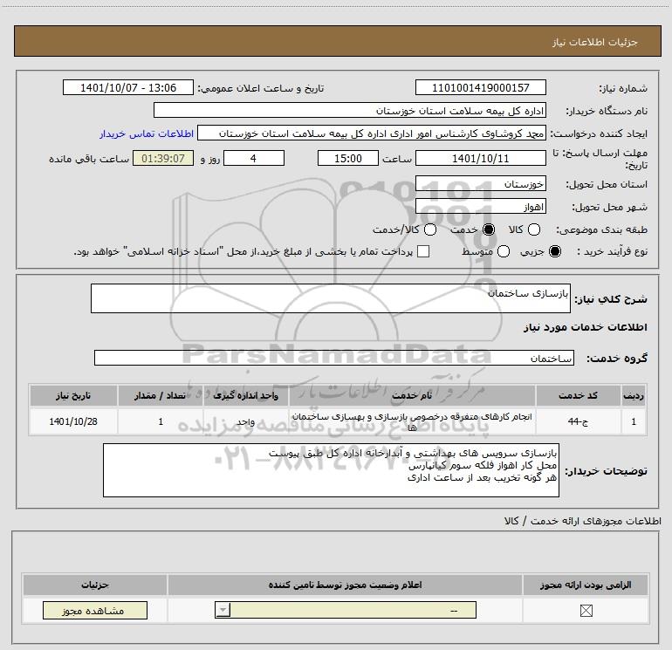672x650 pixels.
Task: Click the شرح کلی نیاز text area
Action: tap(331, 298)
